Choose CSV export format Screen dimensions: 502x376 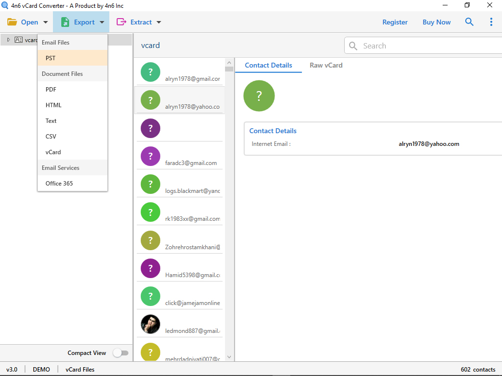click(73, 136)
